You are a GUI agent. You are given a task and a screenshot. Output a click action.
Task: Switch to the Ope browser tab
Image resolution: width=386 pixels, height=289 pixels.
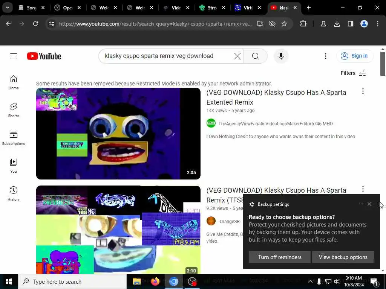68,8
